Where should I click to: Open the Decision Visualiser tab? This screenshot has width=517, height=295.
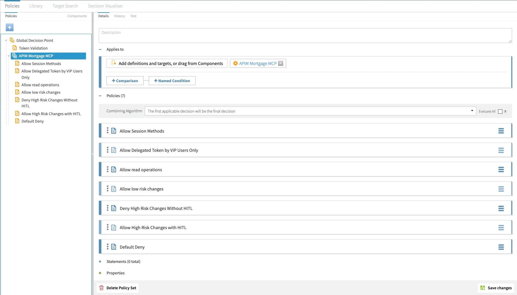point(105,6)
